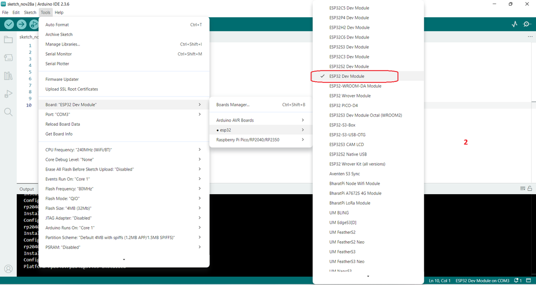Screen dimensions: 536x285
Task: Click the Start Debugging toolbar icon
Action: (x=33, y=24)
